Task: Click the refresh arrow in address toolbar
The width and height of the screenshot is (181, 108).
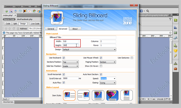Action: [14, 28]
